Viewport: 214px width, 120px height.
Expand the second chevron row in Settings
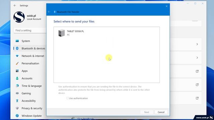pos(197,58)
